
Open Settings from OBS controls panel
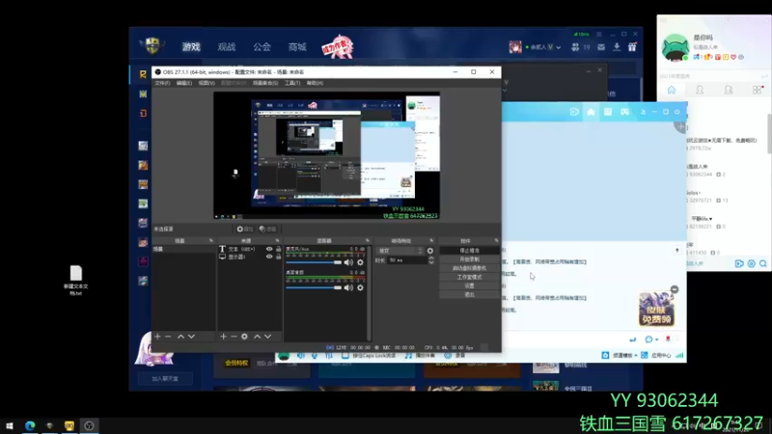[x=469, y=285]
